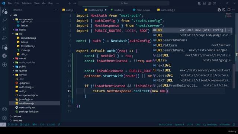Open formatPrice.js in explorer
This screenshot has width=238, height=134.
click(x=28, y=46)
